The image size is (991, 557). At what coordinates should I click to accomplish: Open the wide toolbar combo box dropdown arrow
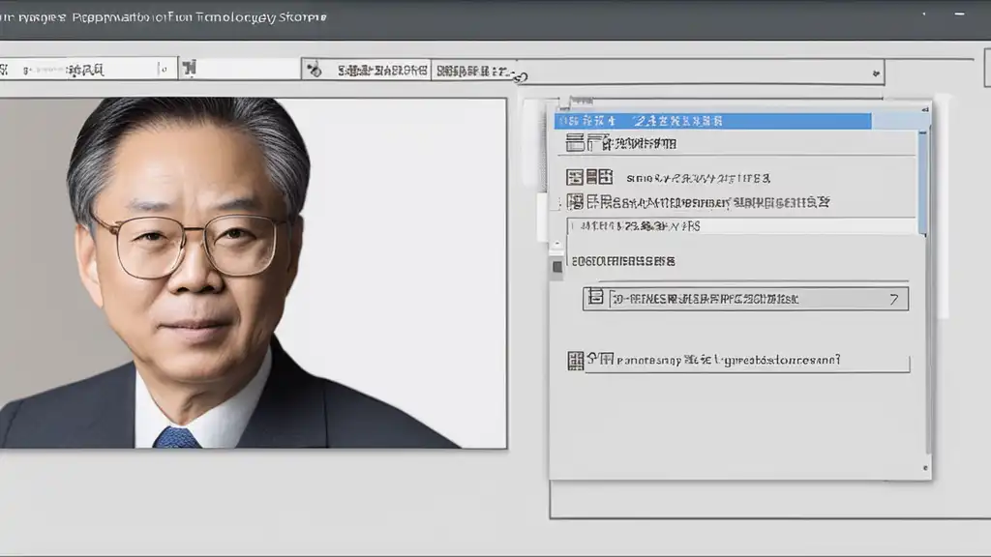click(876, 72)
